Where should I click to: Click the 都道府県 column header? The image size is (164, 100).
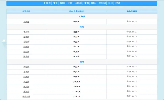click(x=26, y=11)
